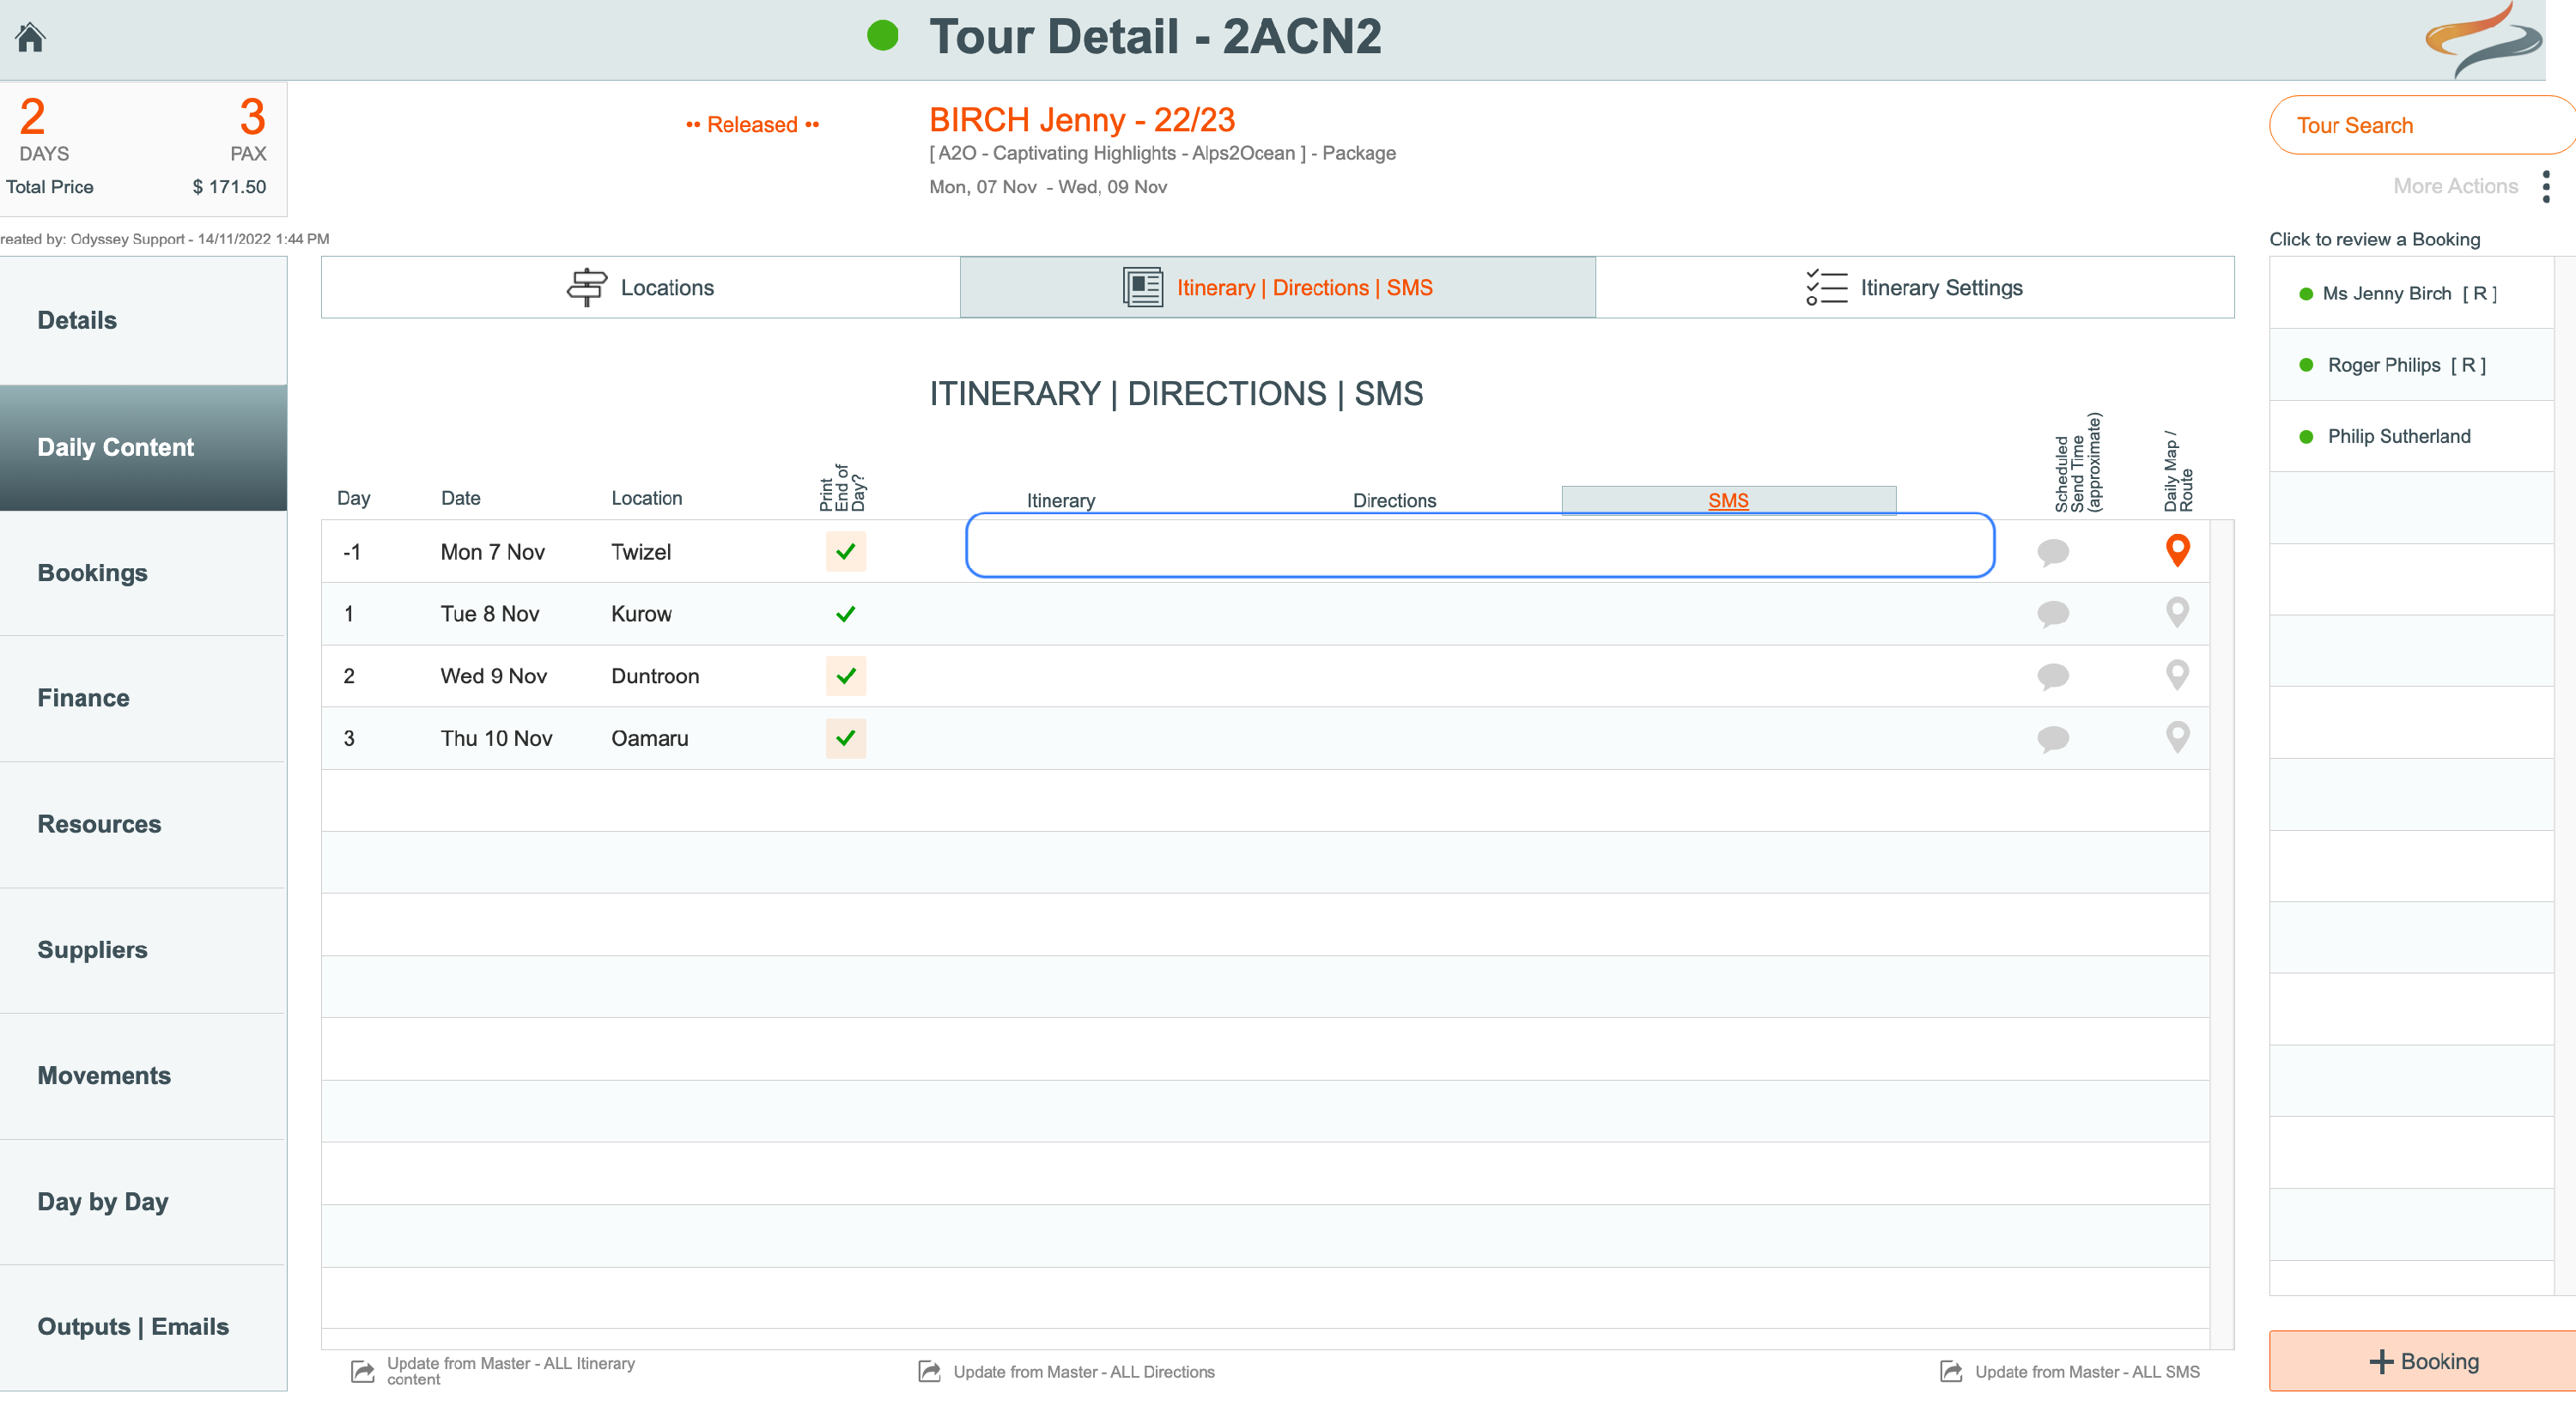Switch to the Locations tab
The image size is (2576, 1406).
[640, 288]
